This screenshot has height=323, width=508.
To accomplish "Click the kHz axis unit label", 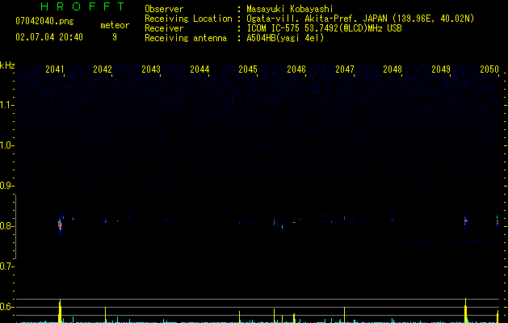I will 7,65.
